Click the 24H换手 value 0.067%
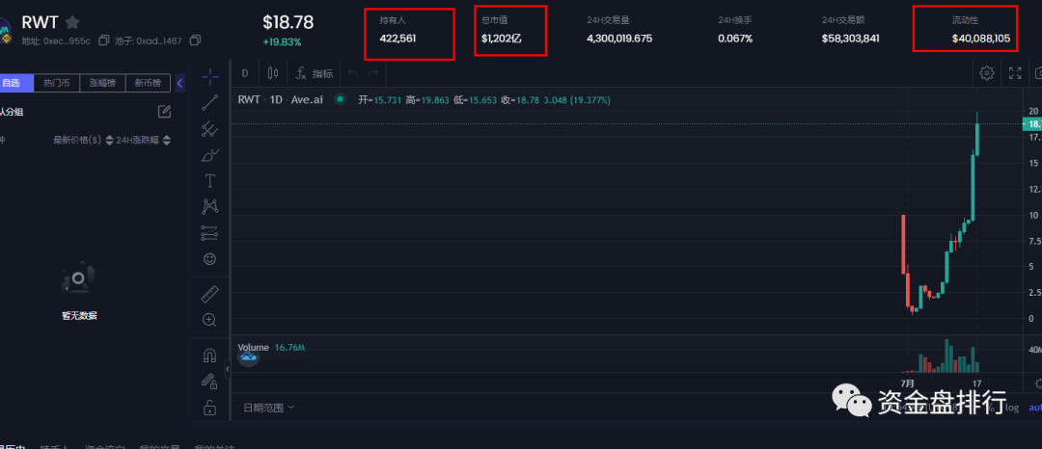 (735, 39)
